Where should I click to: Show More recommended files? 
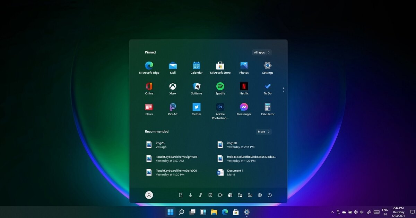(263, 131)
